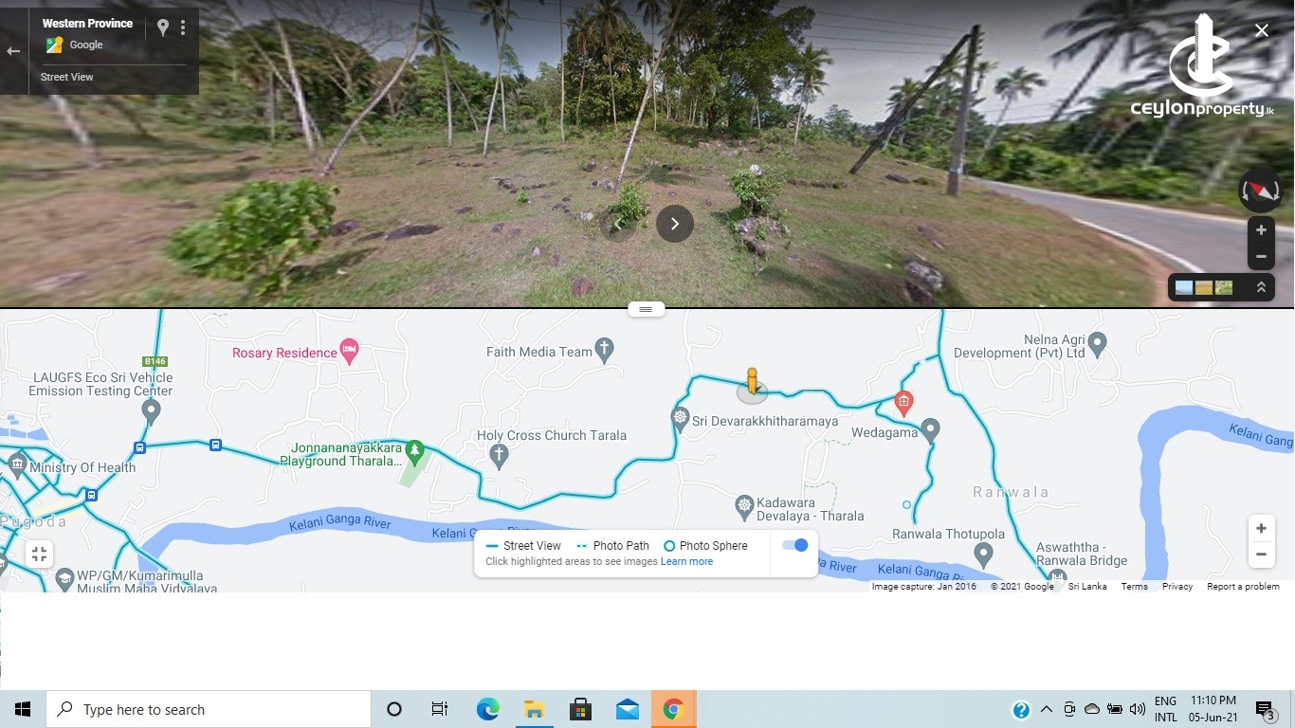Zoom out on the Street View image
Viewport: 1295px width, 728px height.
click(x=1261, y=256)
